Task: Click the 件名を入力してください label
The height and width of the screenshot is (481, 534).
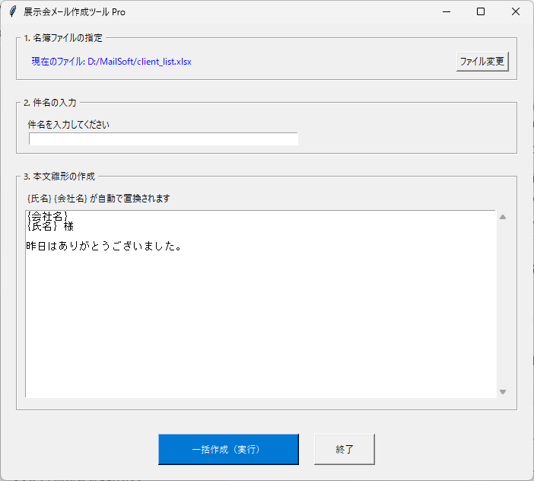Action: pyautogui.click(x=68, y=124)
